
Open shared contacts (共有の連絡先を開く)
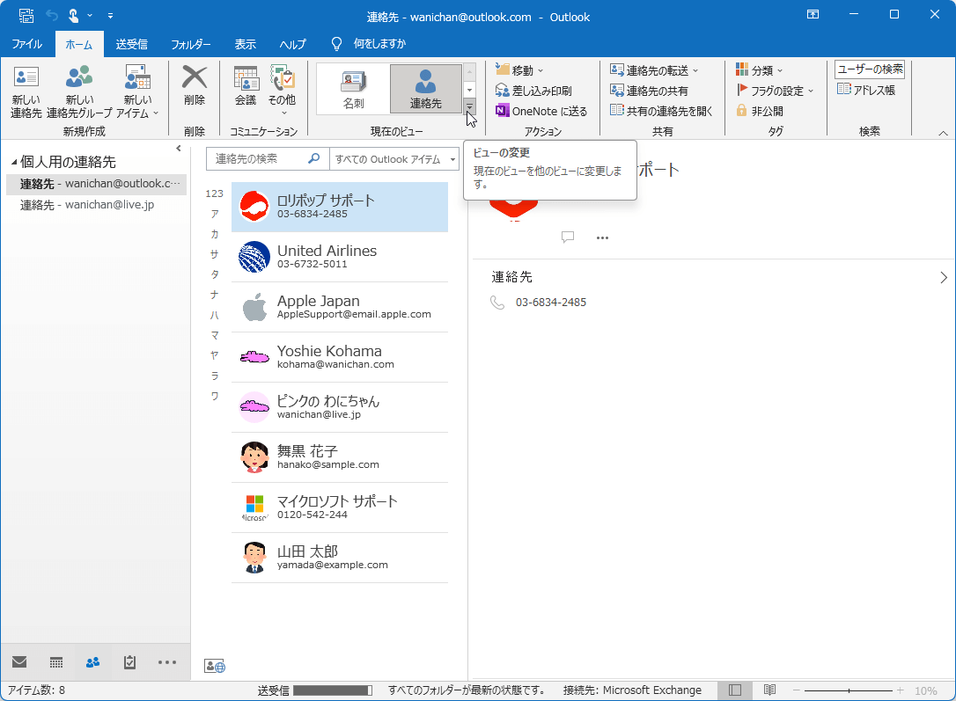pos(661,111)
